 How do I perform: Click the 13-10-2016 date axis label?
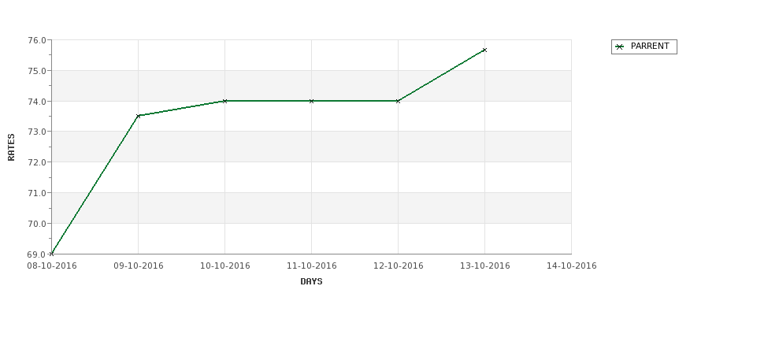[x=485, y=266]
